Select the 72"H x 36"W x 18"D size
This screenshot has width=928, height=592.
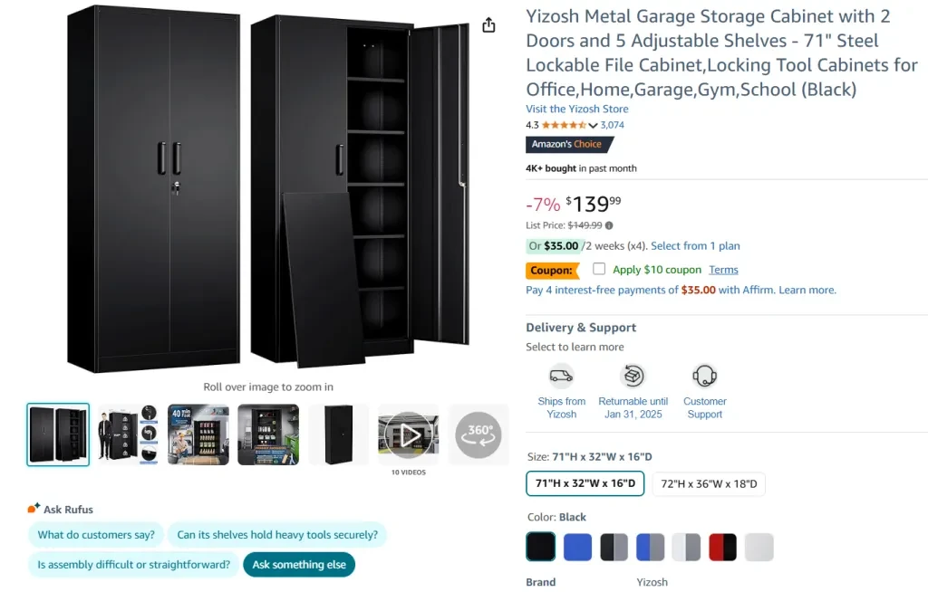(x=709, y=483)
